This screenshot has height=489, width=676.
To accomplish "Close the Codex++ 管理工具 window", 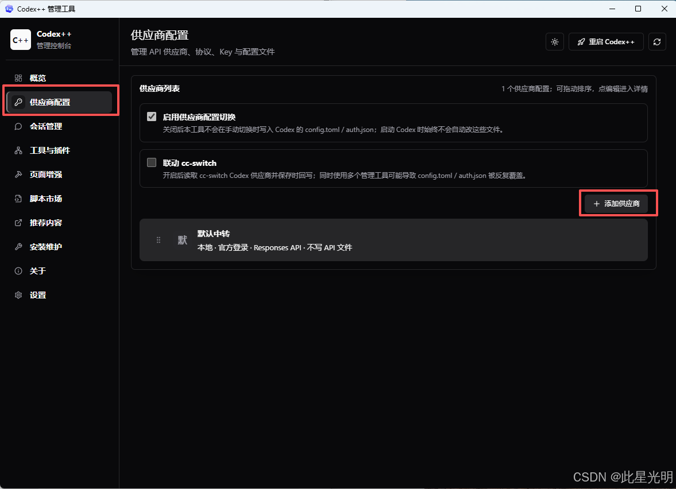I will (x=664, y=9).
